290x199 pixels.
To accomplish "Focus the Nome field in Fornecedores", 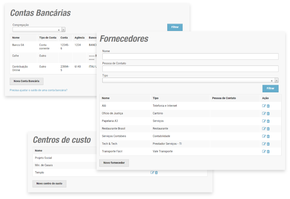I will (x=190, y=56).
